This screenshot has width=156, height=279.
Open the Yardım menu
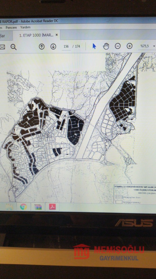pyautogui.click(x=25, y=27)
